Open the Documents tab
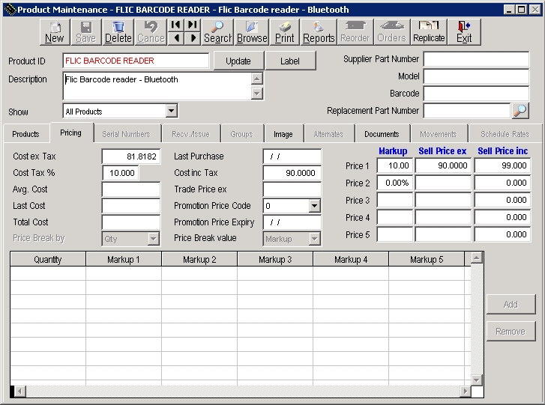This screenshot has width=545, height=405. (x=382, y=134)
